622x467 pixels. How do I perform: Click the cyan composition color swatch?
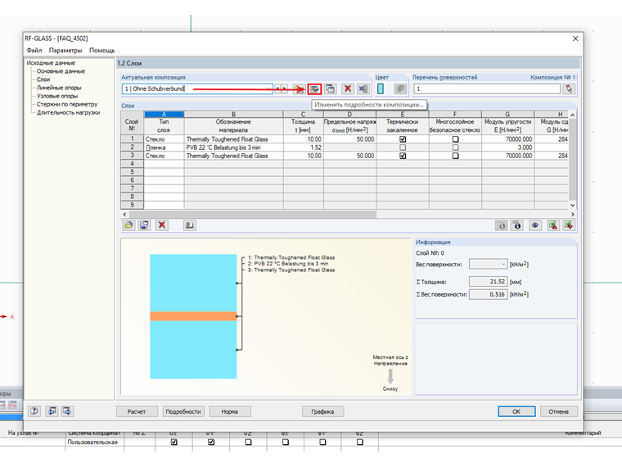tap(381, 89)
